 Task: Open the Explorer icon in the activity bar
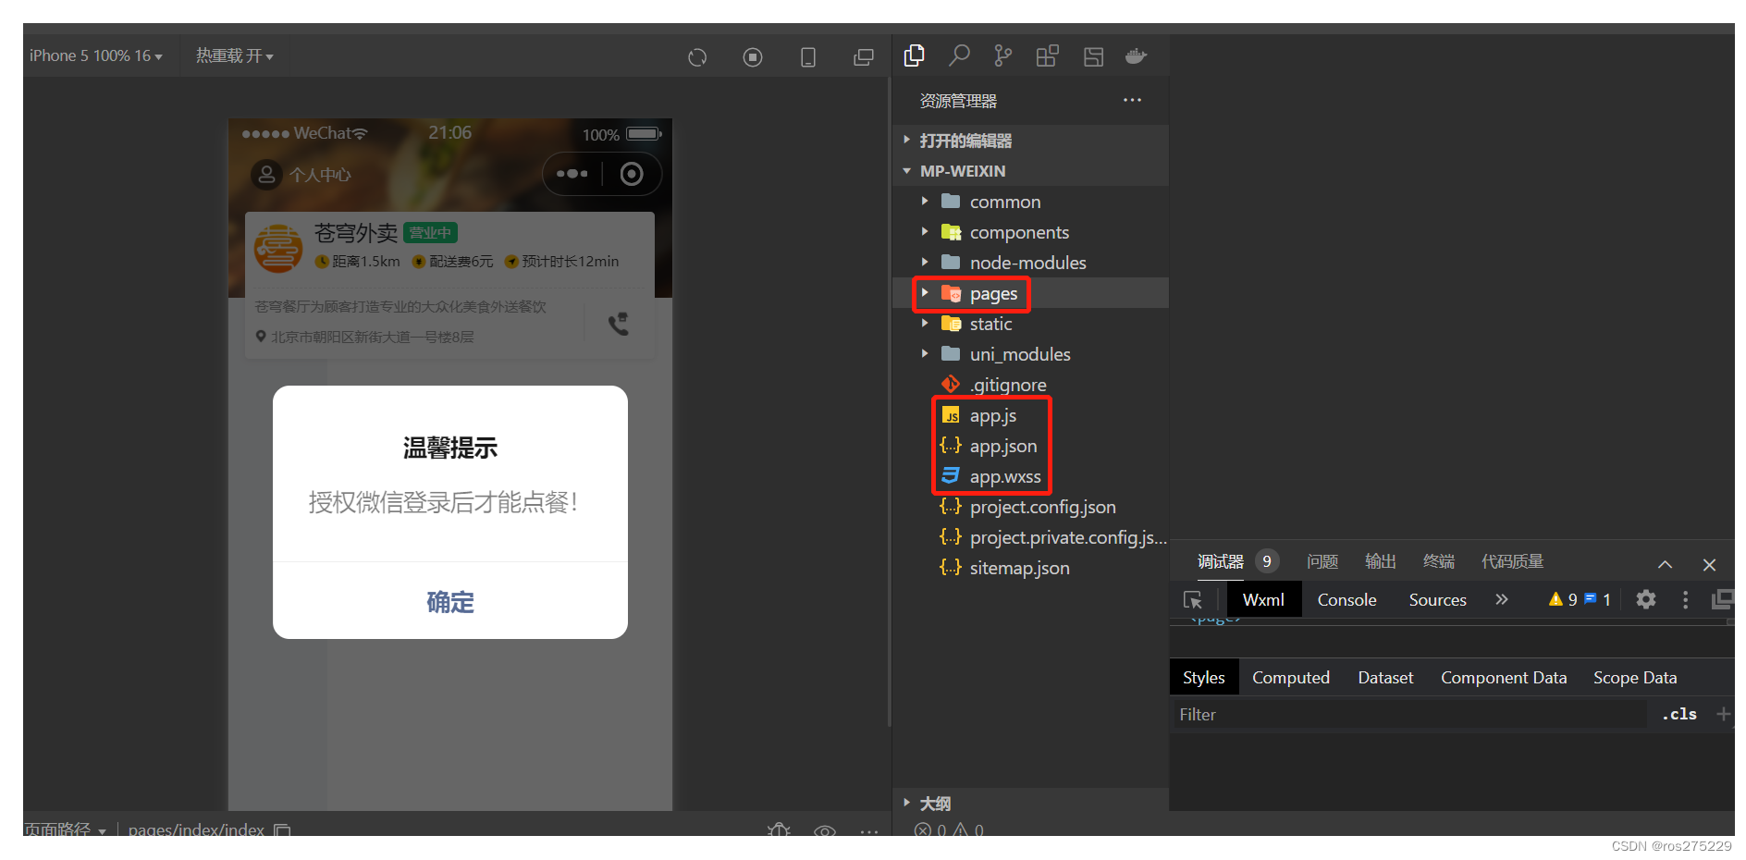coord(914,55)
